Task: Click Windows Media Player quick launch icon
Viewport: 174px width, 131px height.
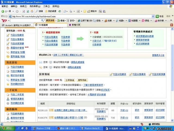Action: (27, 129)
